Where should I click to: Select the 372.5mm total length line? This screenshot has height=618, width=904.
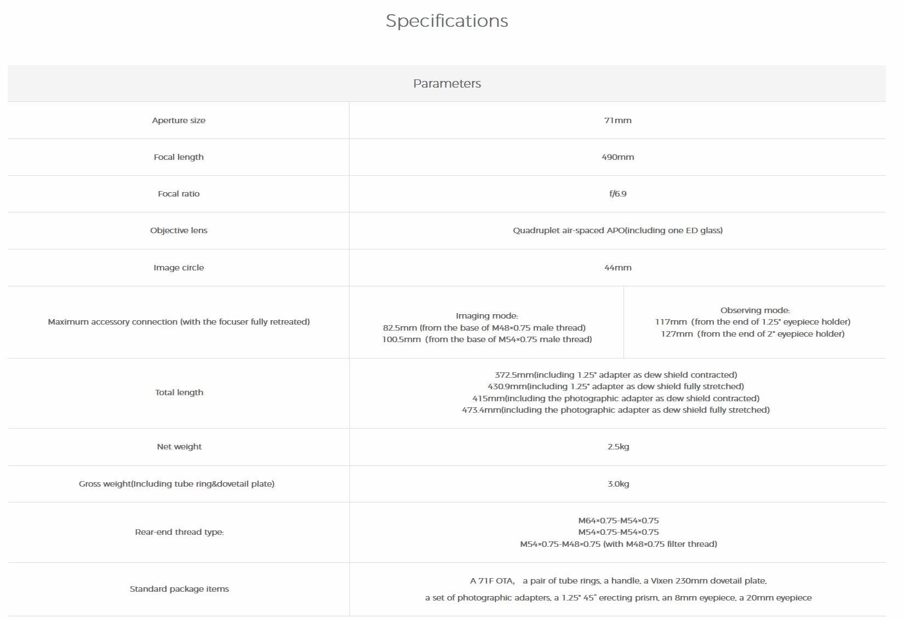616,375
